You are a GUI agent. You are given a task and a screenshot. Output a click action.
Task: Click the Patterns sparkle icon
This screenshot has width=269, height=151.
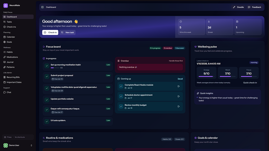click(5, 67)
